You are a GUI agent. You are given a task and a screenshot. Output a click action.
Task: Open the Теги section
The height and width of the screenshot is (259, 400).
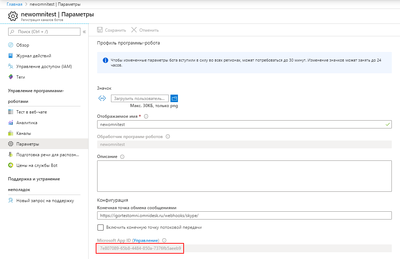click(x=44, y=77)
